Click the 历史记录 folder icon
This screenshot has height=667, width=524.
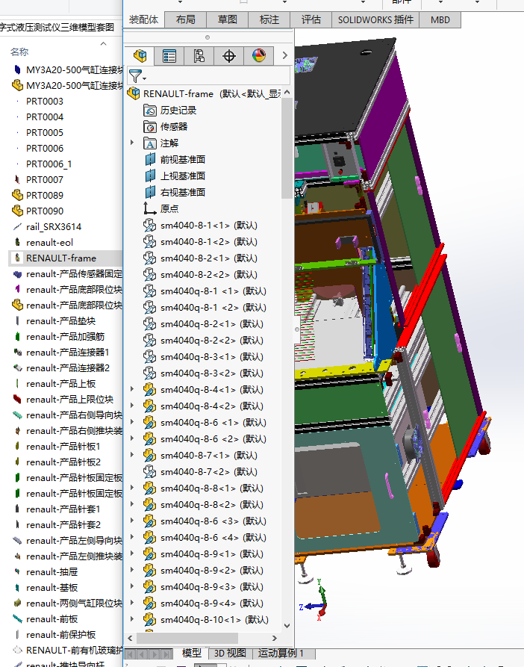coord(149,111)
